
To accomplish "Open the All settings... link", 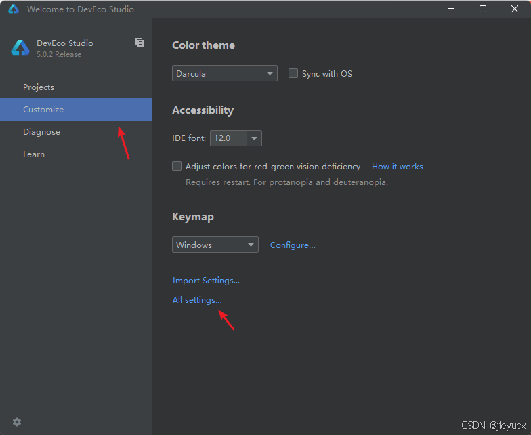I will pyautogui.click(x=198, y=300).
